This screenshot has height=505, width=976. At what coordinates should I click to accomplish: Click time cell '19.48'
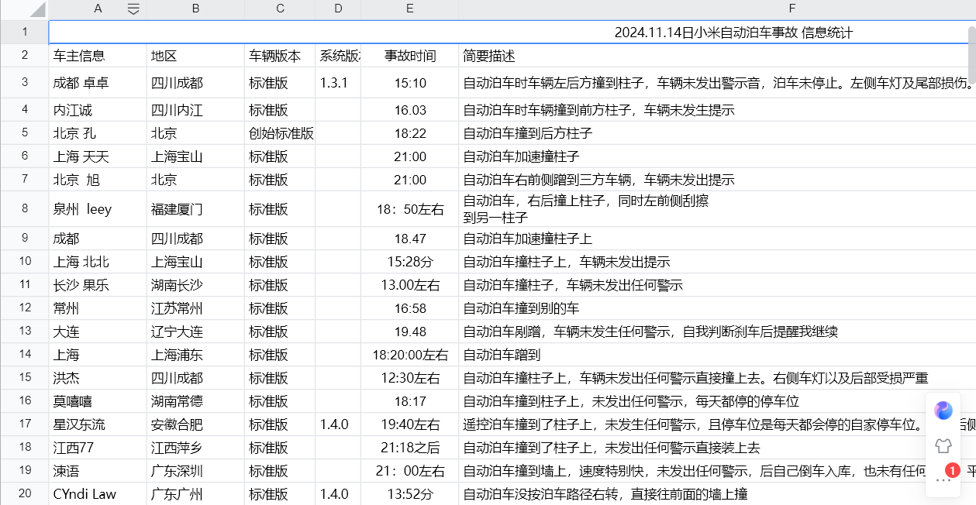(410, 332)
